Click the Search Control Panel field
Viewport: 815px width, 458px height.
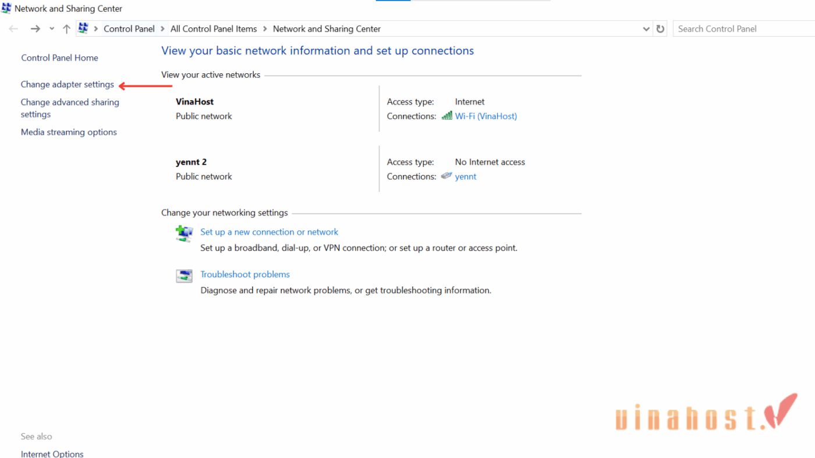click(x=742, y=28)
